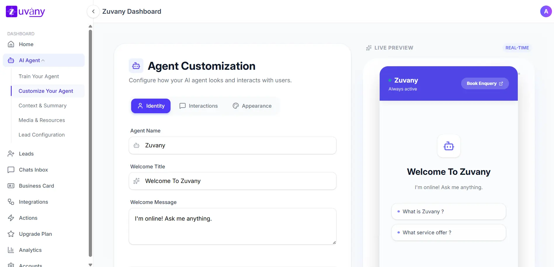Open Analytics page
The image size is (554, 267).
point(30,250)
